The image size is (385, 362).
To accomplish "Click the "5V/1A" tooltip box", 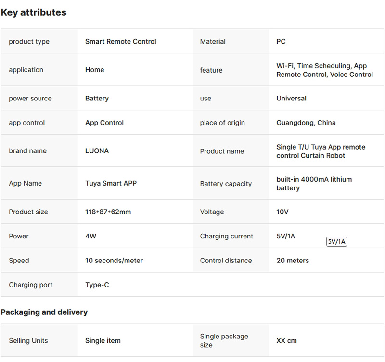I will (336, 242).
